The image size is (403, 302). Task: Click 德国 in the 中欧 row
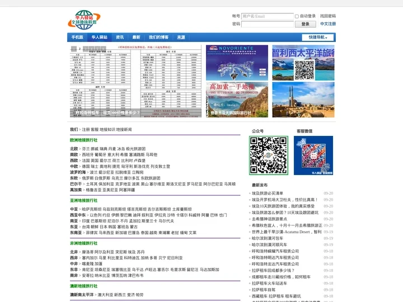(x=86, y=167)
